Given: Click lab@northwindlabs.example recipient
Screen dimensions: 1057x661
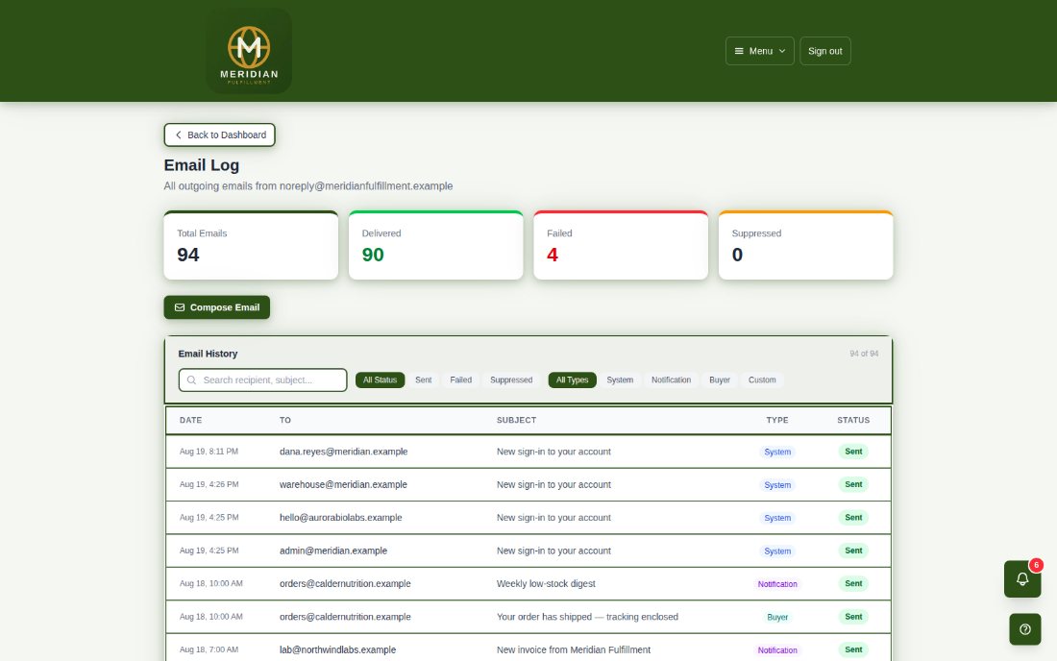Looking at the screenshot, I should [x=337, y=649].
